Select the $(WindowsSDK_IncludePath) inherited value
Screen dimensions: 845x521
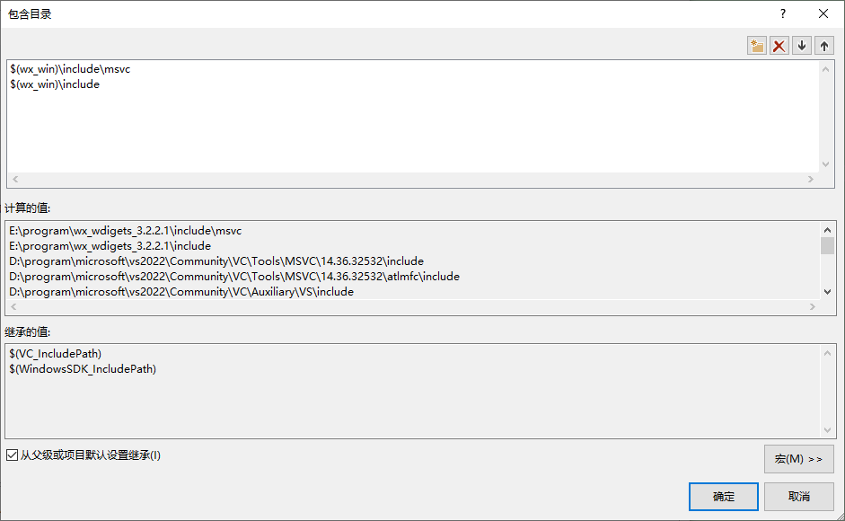tap(83, 369)
